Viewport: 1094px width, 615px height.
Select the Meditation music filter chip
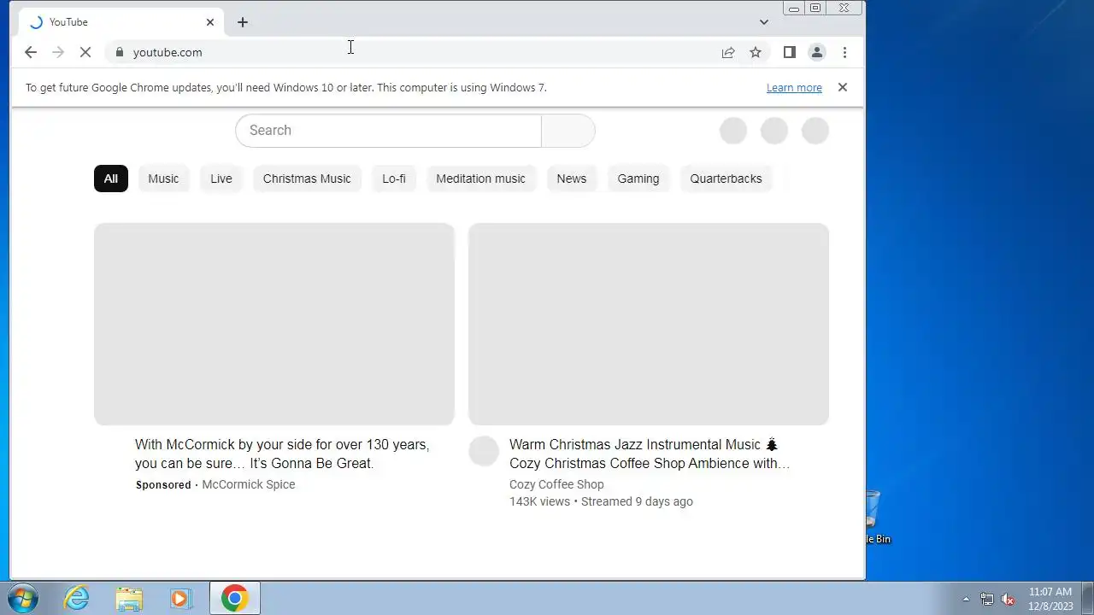coord(480,179)
